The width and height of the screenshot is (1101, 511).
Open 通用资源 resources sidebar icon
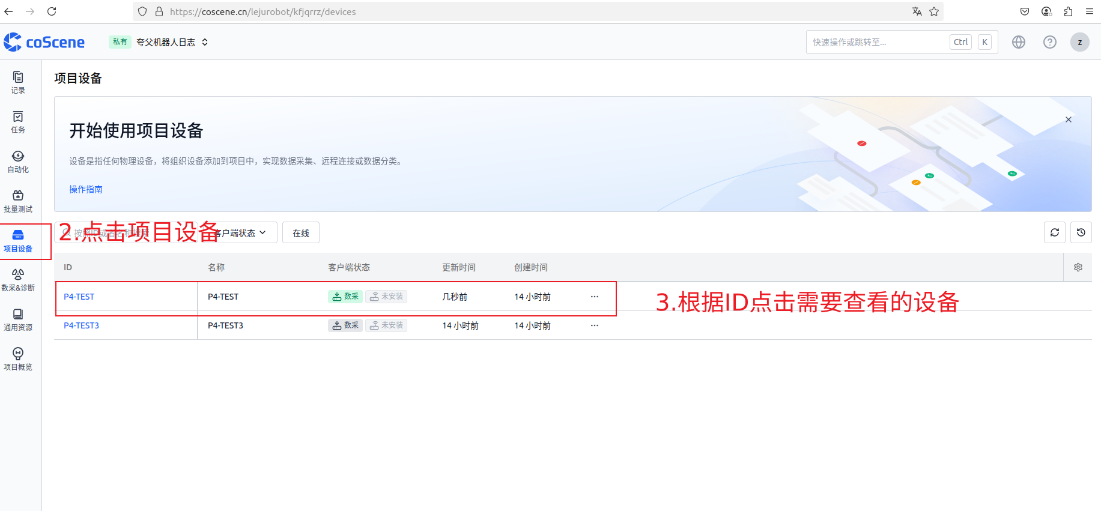(18, 319)
